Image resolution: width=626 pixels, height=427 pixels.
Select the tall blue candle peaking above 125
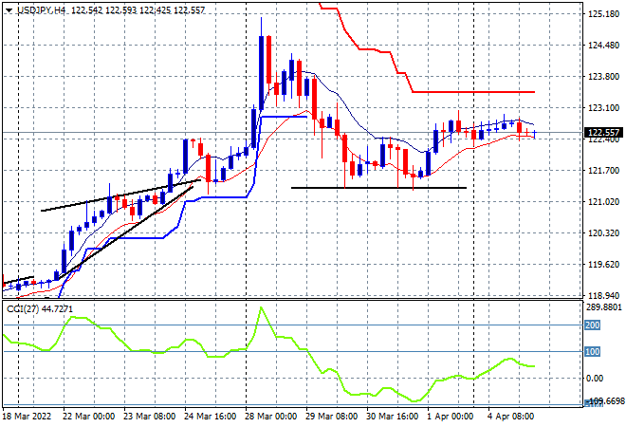pos(261,73)
